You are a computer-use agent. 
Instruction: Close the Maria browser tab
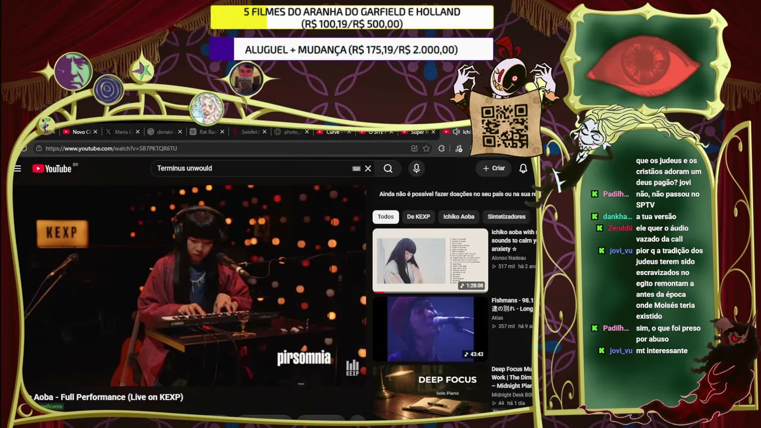[x=137, y=132]
